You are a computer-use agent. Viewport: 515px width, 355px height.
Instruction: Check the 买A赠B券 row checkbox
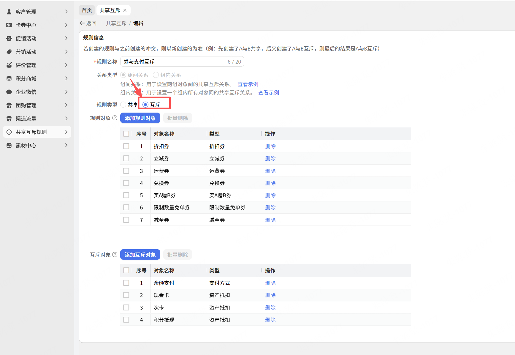(126, 195)
